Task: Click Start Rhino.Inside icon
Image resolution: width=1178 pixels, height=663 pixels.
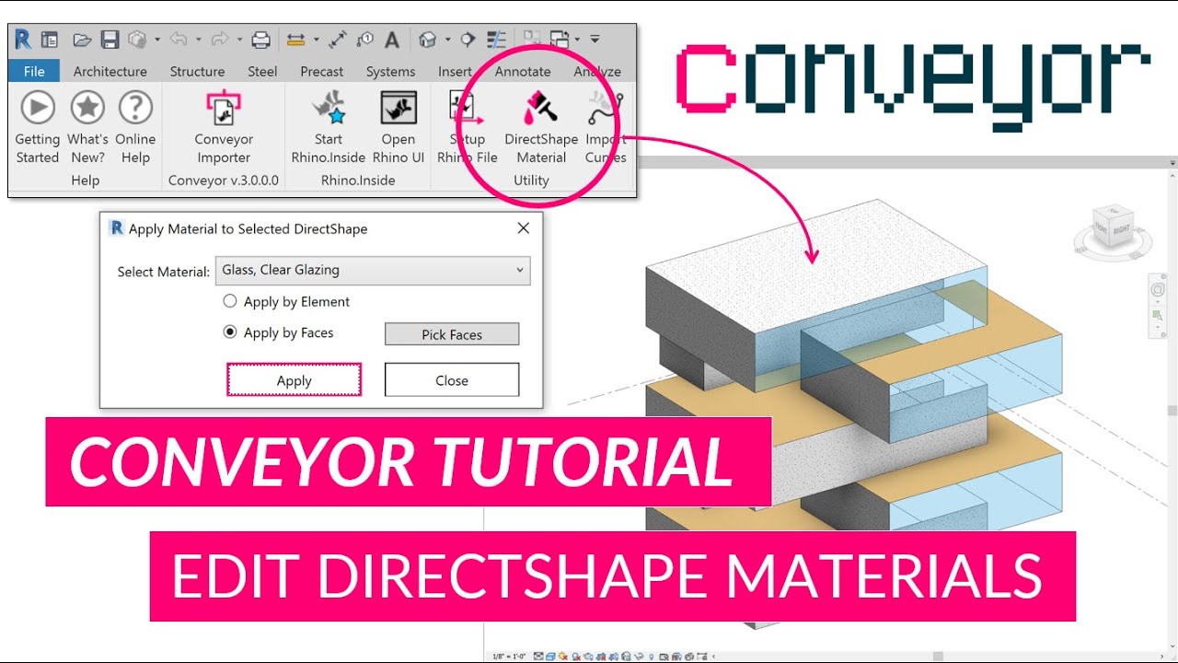Action: [x=329, y=108]
